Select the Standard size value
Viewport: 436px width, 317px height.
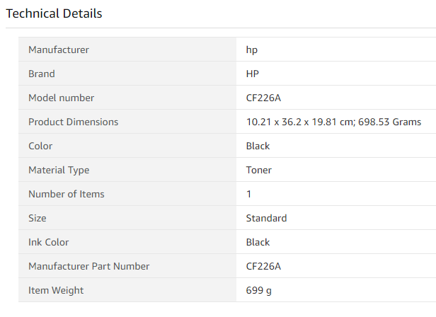pyautogui.click(x=266, y=218)
